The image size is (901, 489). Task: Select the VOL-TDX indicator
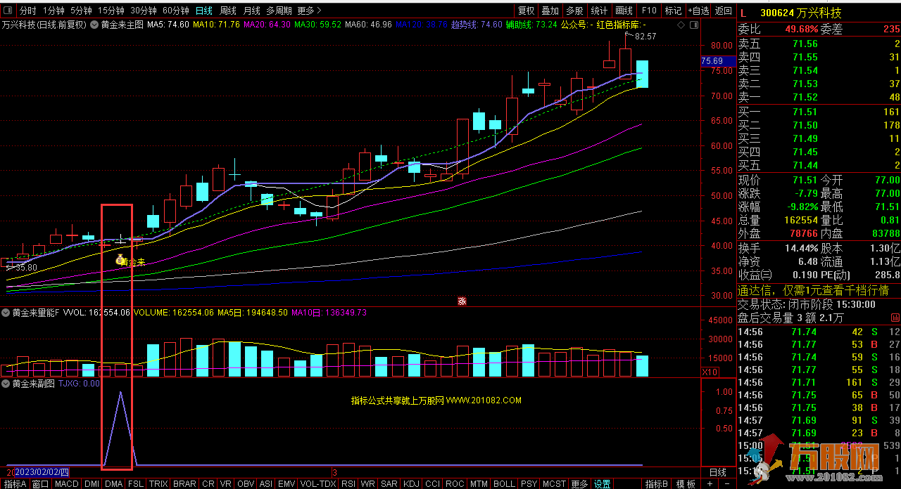318,484
